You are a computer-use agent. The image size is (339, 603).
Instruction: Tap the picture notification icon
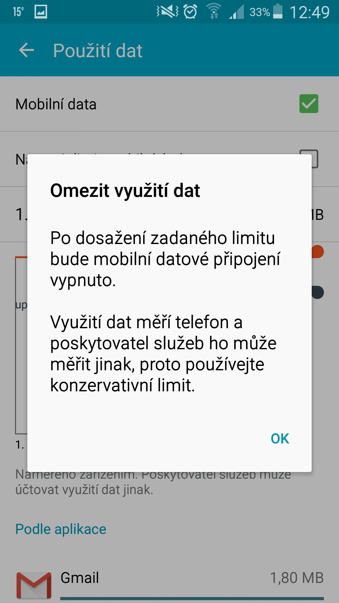(41, 12)
